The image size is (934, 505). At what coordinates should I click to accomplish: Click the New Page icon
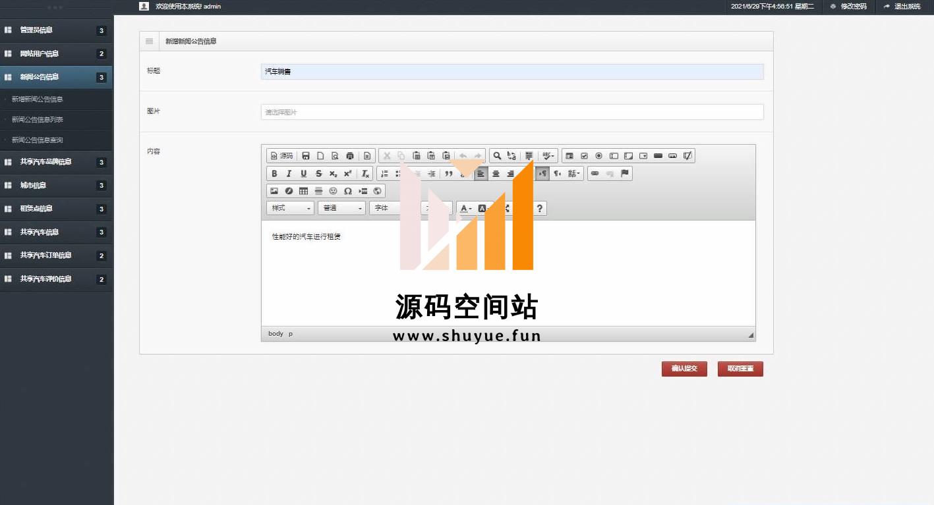320,156
